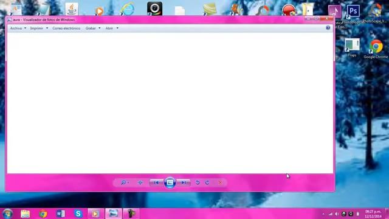Click the Photo Viewer taskbar button
Image resolution: width=389 pixels, height=219 pixels.
(x=114, y=214)
